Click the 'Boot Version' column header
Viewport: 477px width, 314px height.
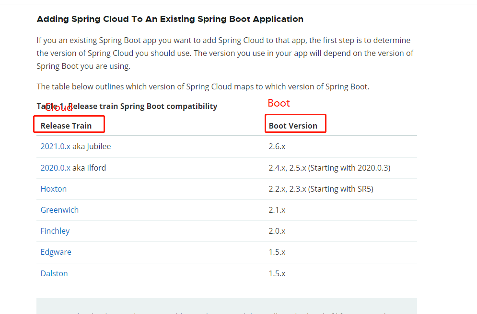tap(293, 126)
